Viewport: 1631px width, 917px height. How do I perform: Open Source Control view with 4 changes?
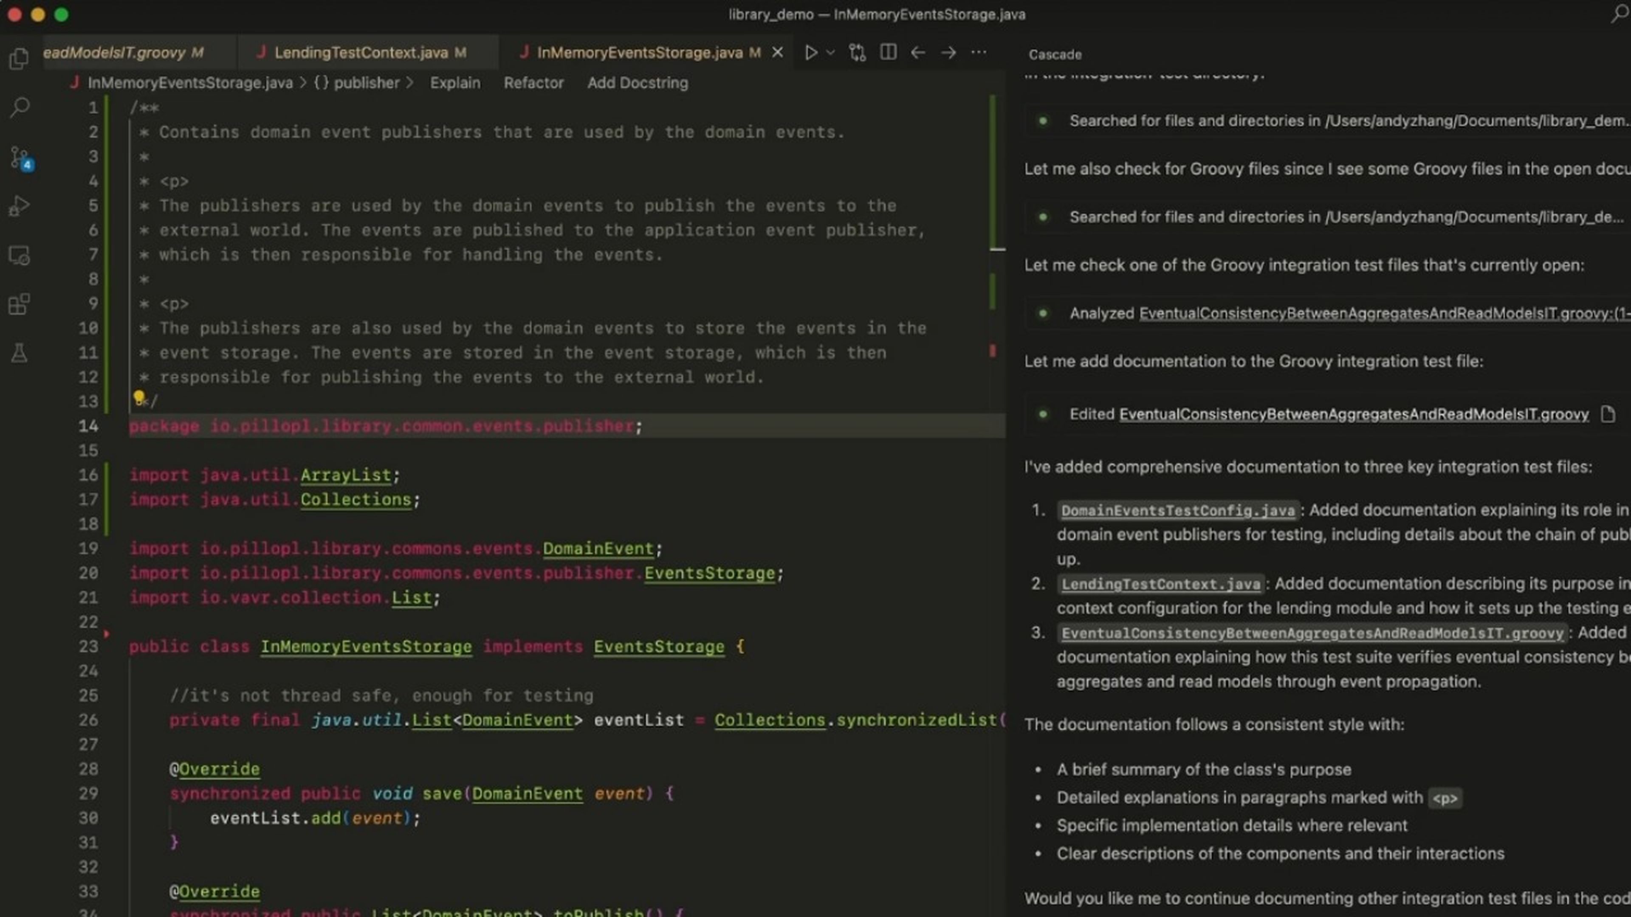21,158
